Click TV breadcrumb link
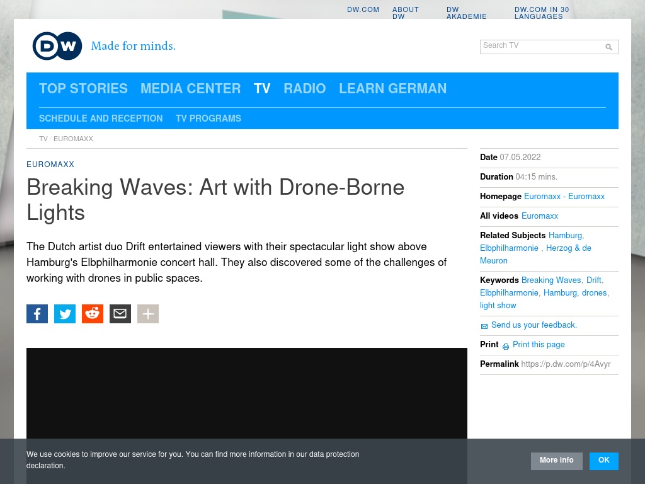Viewport: 645px width, 484px height. 43,139
